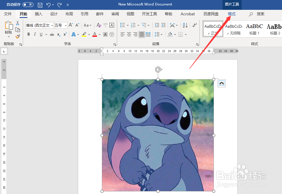Image resolution: width=282 pixels, height=194 pixels.
Task: Switch to the 格式 picture tools tab
Action: (x=232, y=14)
